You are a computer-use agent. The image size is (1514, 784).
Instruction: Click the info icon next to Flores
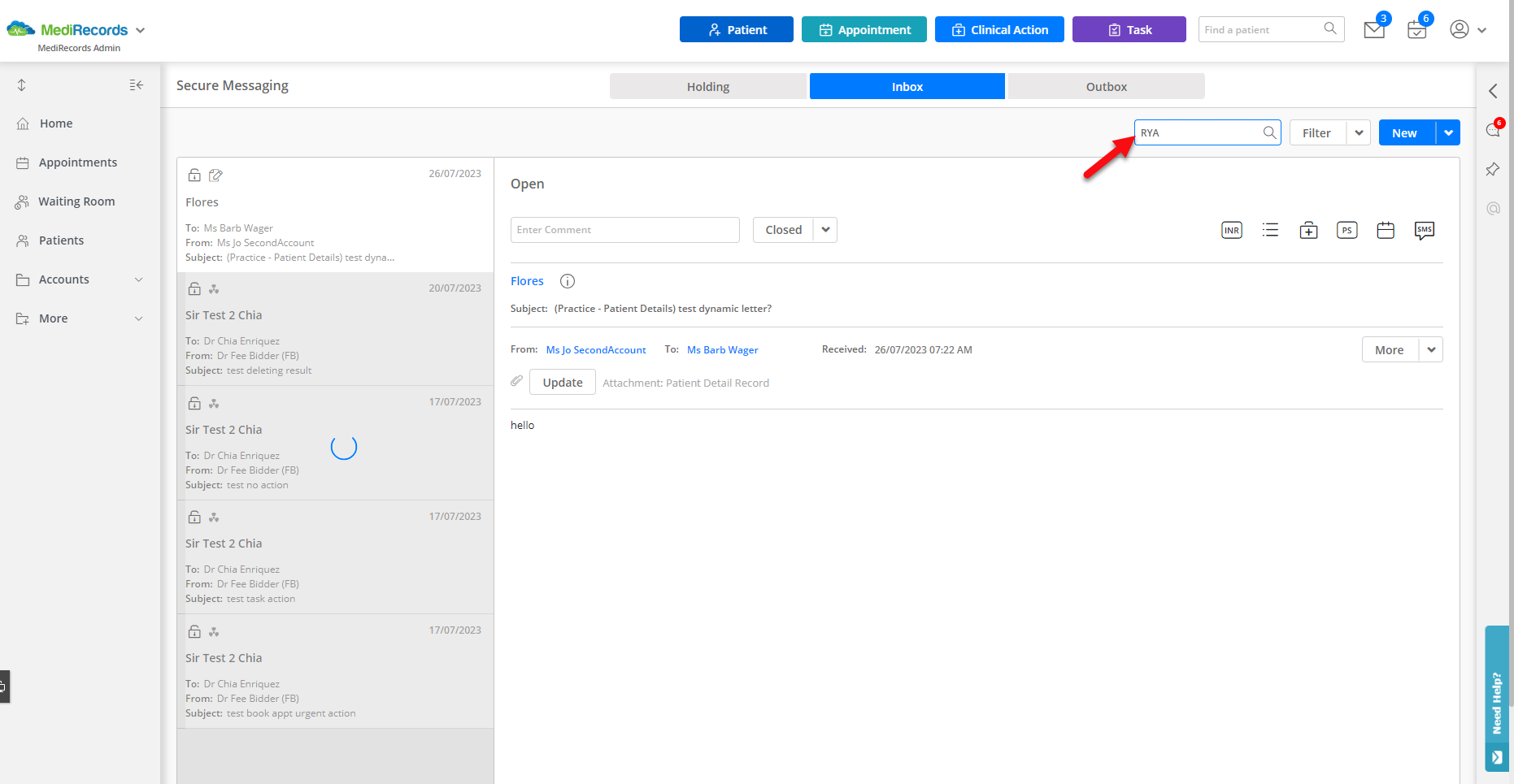pyautogui.click(x=568, y=281)
